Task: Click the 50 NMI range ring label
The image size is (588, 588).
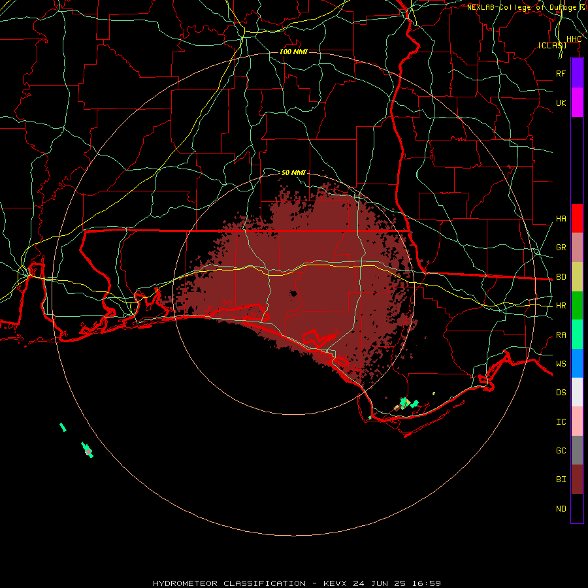Action: [x=293, y=172]
